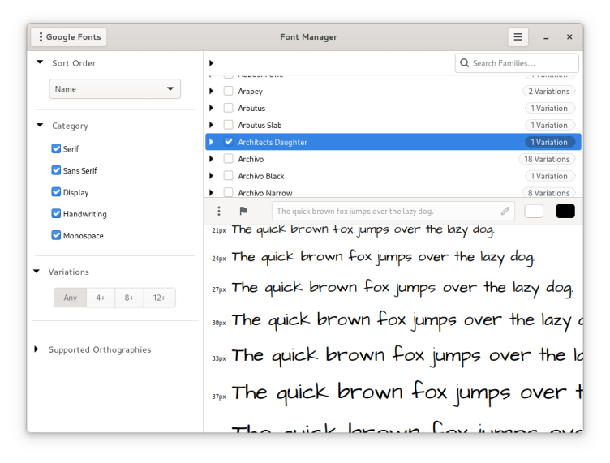Click the flag icon in preview toolbar

point(243,211)
